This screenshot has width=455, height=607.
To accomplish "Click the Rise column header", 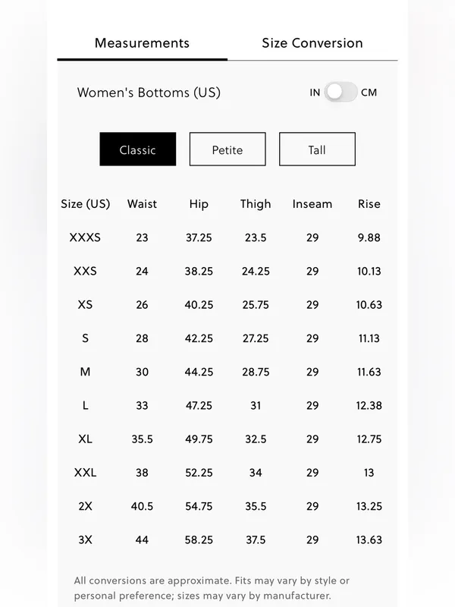I will click(x=369, y=204).
